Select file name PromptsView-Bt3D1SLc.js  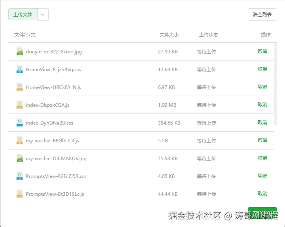(x=55, y=194)
